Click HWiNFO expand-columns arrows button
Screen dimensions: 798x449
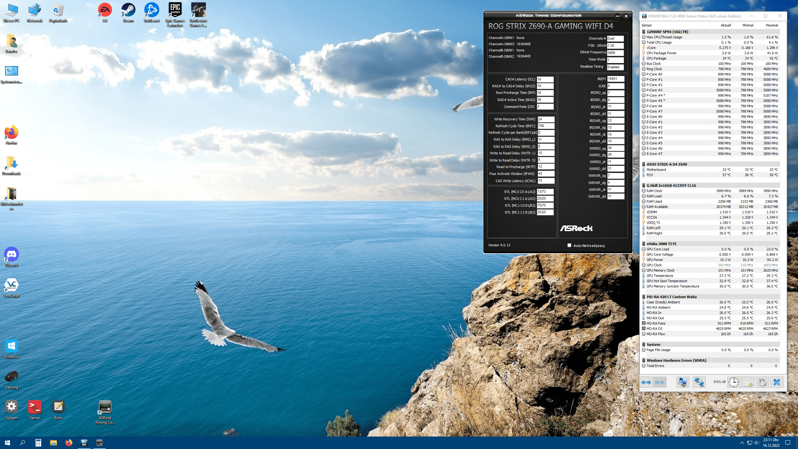646,382
